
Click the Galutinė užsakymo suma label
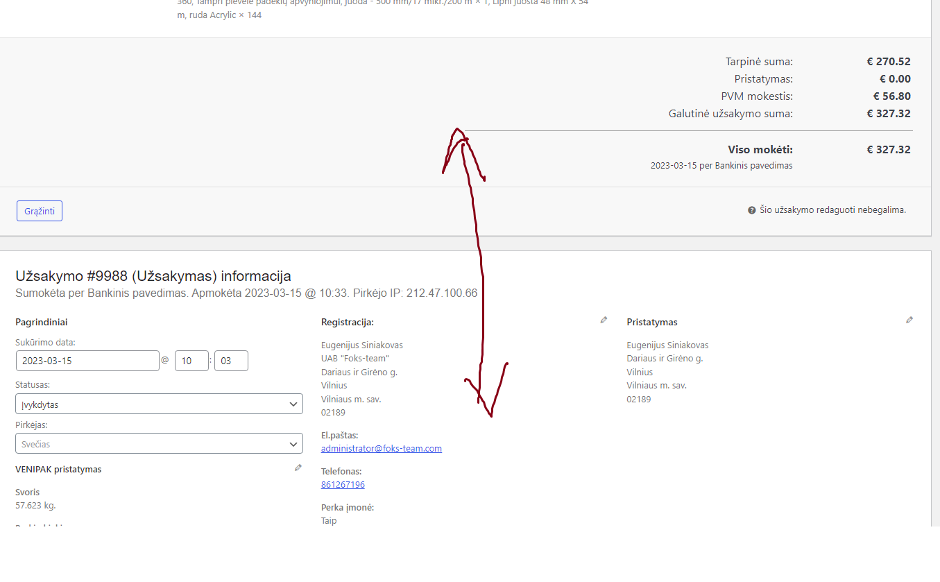point(730,113)
